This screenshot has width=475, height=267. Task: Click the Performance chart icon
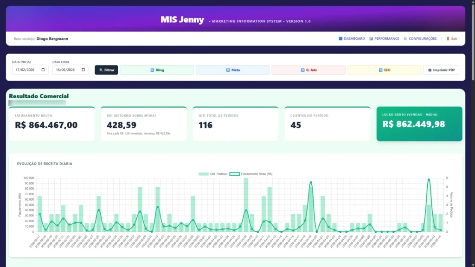[371, 39]
